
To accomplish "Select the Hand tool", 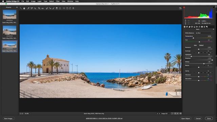I will pyautogui.click(x=24, y=8).
